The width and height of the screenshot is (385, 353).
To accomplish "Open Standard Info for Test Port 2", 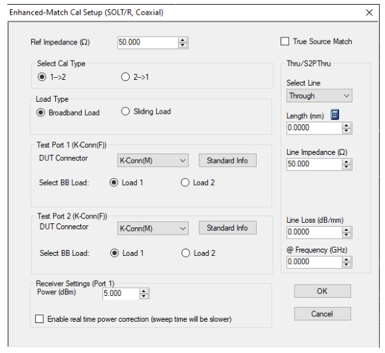I will [227, 228].
